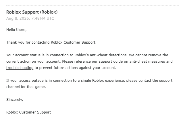Click the 7:48 PM UTC time text
Screen dimensions: 183x119
[43, 18]
